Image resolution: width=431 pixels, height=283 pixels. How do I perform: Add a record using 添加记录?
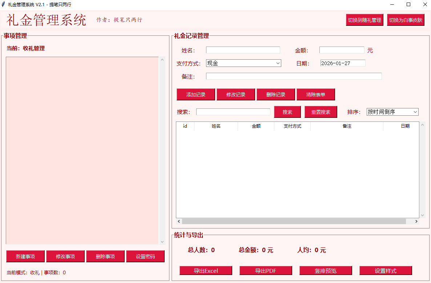pyautogui.click(x=196, y=94)
